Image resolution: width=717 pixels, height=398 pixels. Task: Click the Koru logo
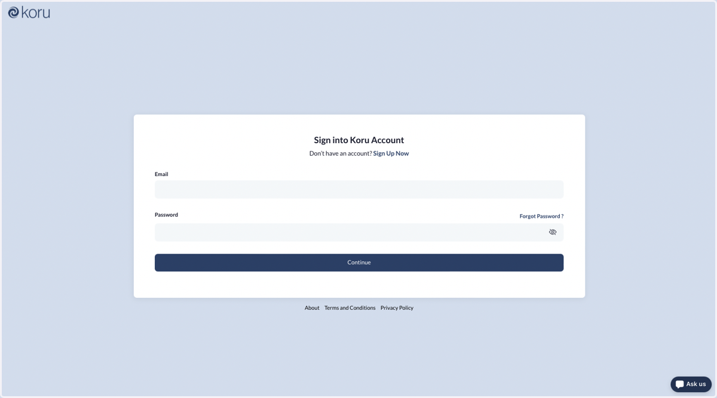point(29,12)
